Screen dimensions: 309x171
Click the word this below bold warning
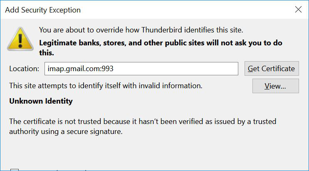[x=47, y=53]
